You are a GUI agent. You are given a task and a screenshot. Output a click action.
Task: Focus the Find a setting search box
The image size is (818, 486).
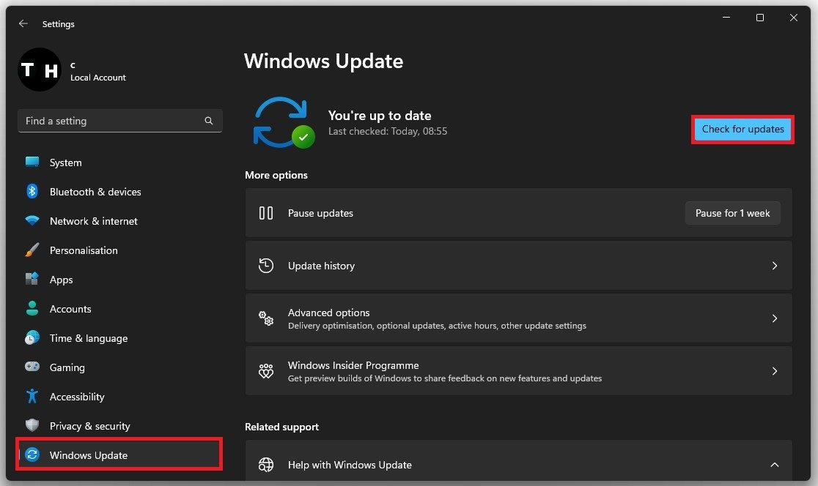110,121
